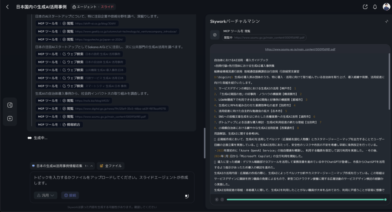Minimize the Skywork virtual machine panel
Screen dimensions: 392x212
pyautogui.click(x=386, y=21)
